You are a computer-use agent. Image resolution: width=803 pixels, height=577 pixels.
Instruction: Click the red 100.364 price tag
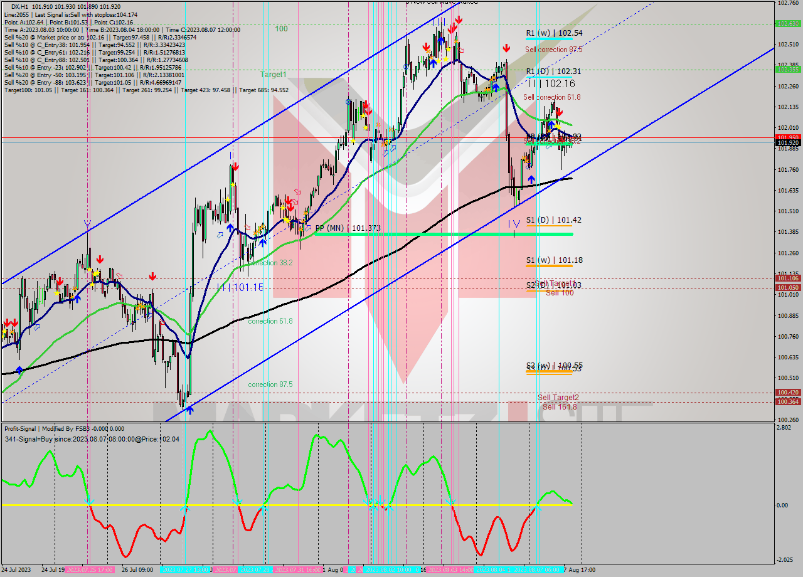tap(788, 401)
